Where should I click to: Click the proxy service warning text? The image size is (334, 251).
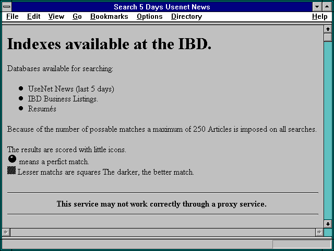tap(161, 204)
